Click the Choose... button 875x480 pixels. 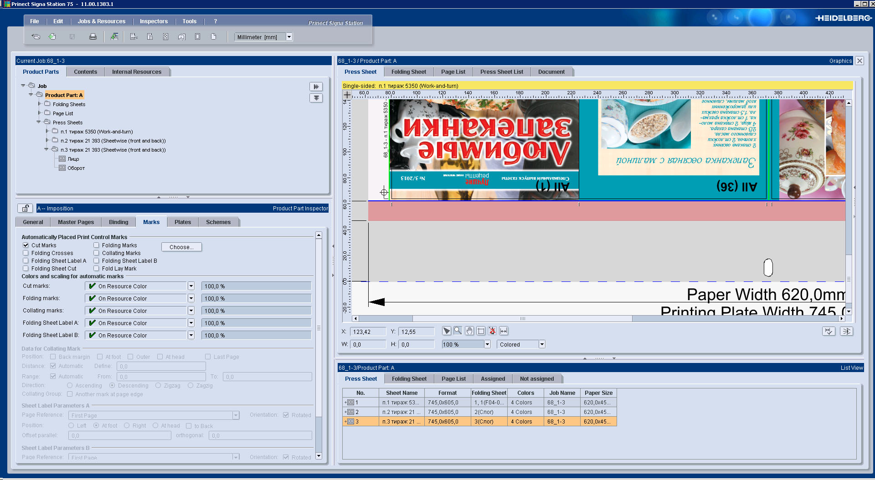point(181,247)
